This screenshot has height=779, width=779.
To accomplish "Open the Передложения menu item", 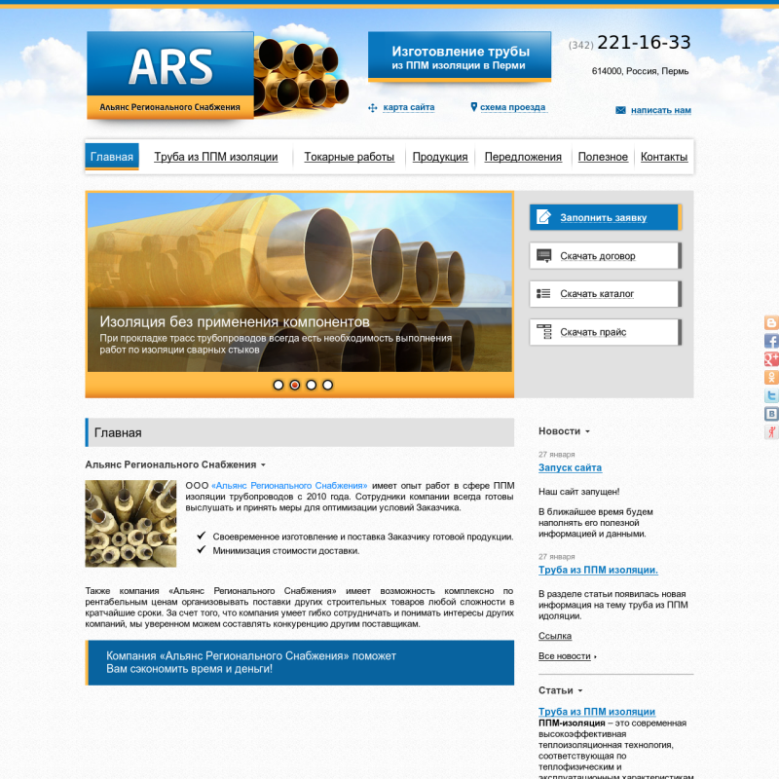I will [523, 157].
